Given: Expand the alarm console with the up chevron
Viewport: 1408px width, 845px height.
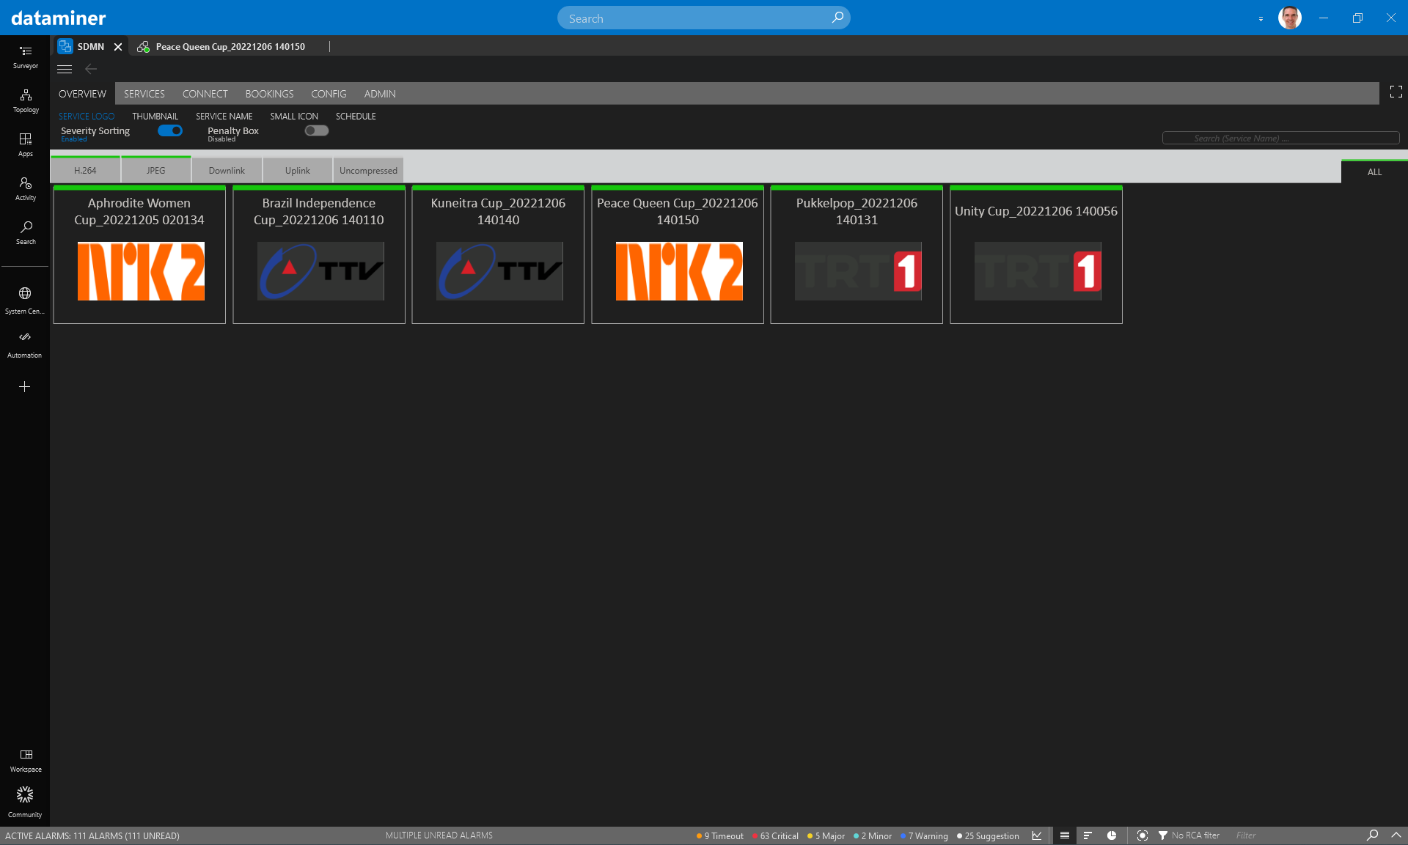Looking at the screenshot, I should (1396, 835).
